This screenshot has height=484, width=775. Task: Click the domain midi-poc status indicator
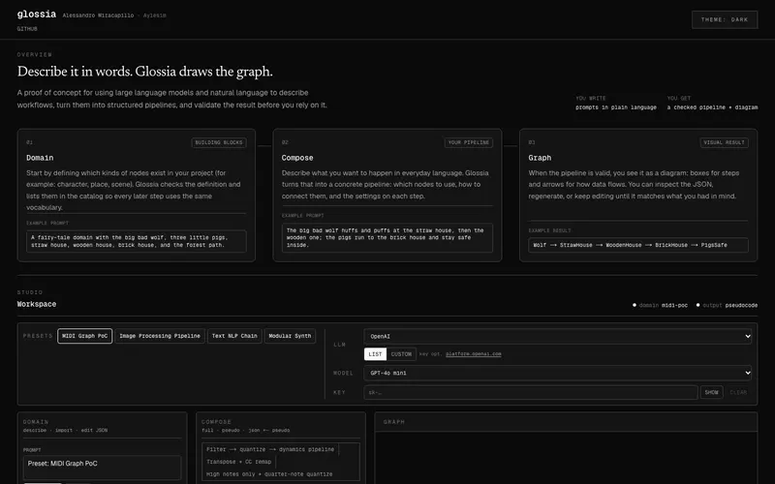click(661, 305)
